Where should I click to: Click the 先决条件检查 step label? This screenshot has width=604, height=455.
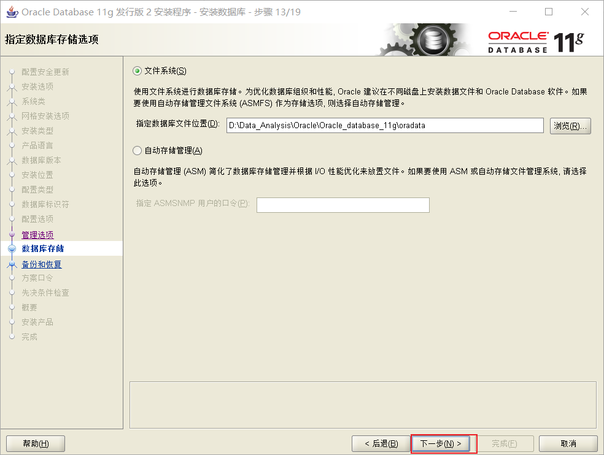(45, 292)
